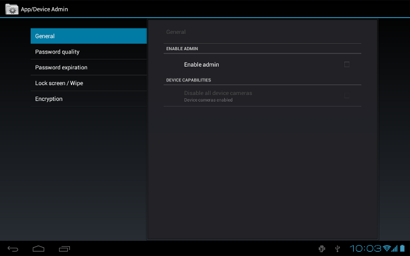Check the Enable admin checkbox
Image resolution: width=410 pixels, height=256 pixels.
coord(347,64)
